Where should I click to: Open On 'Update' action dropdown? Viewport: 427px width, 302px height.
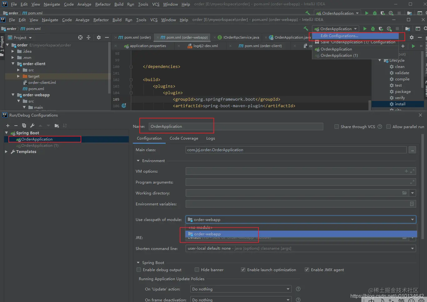[x=241, y=289]
